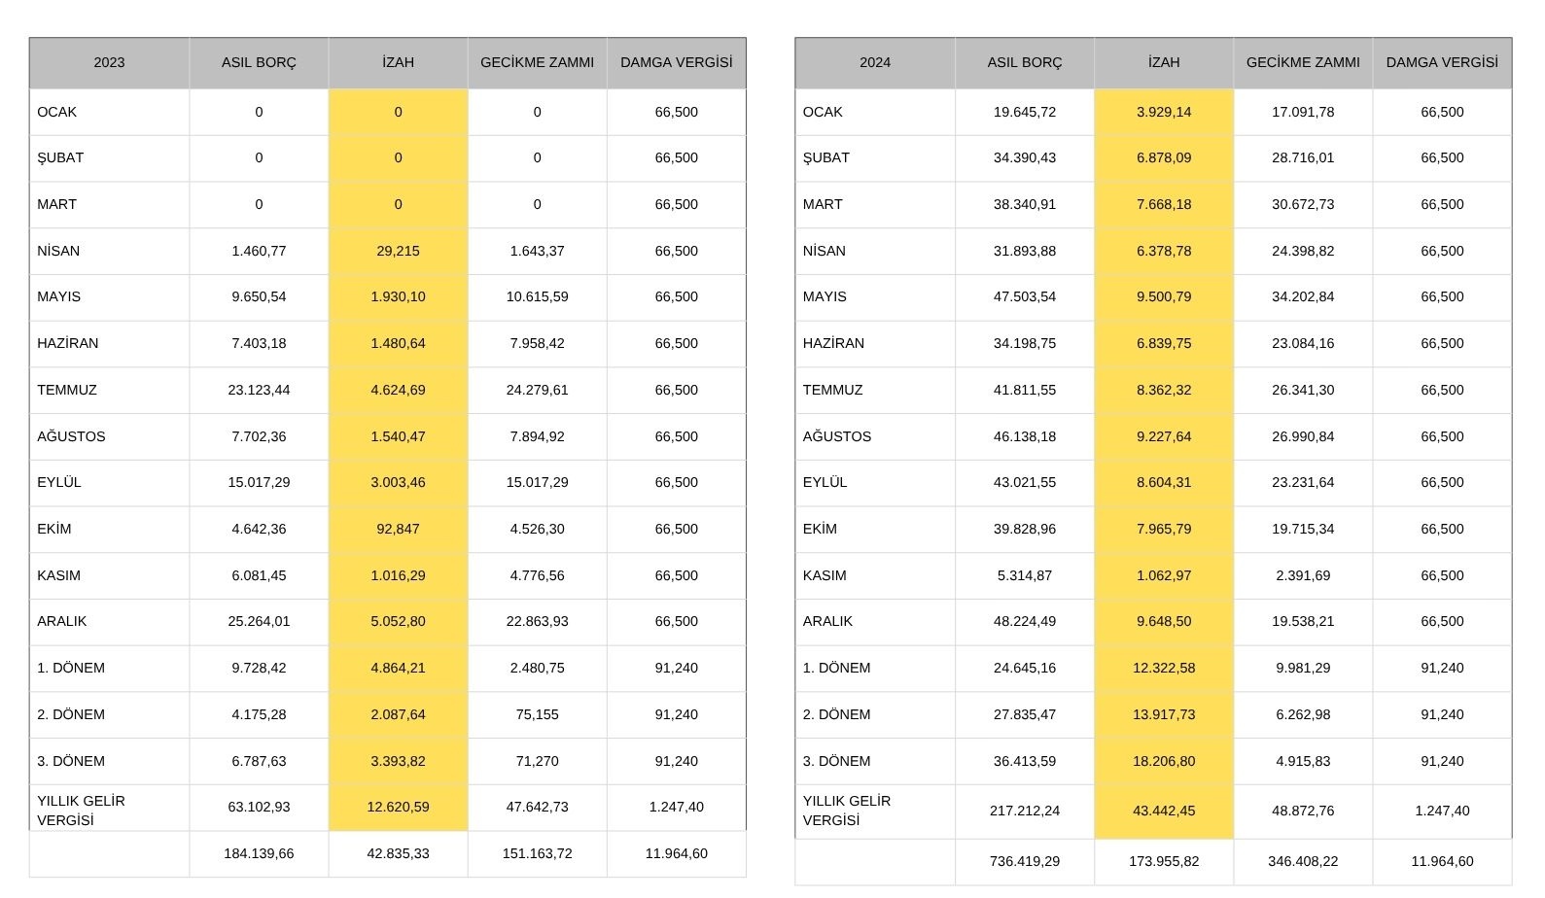Screen dimensions: 1545x898
Task: Click YILLIK GELİR VERGİSİ label in 2024 table
Action: (x=847, y=811)
